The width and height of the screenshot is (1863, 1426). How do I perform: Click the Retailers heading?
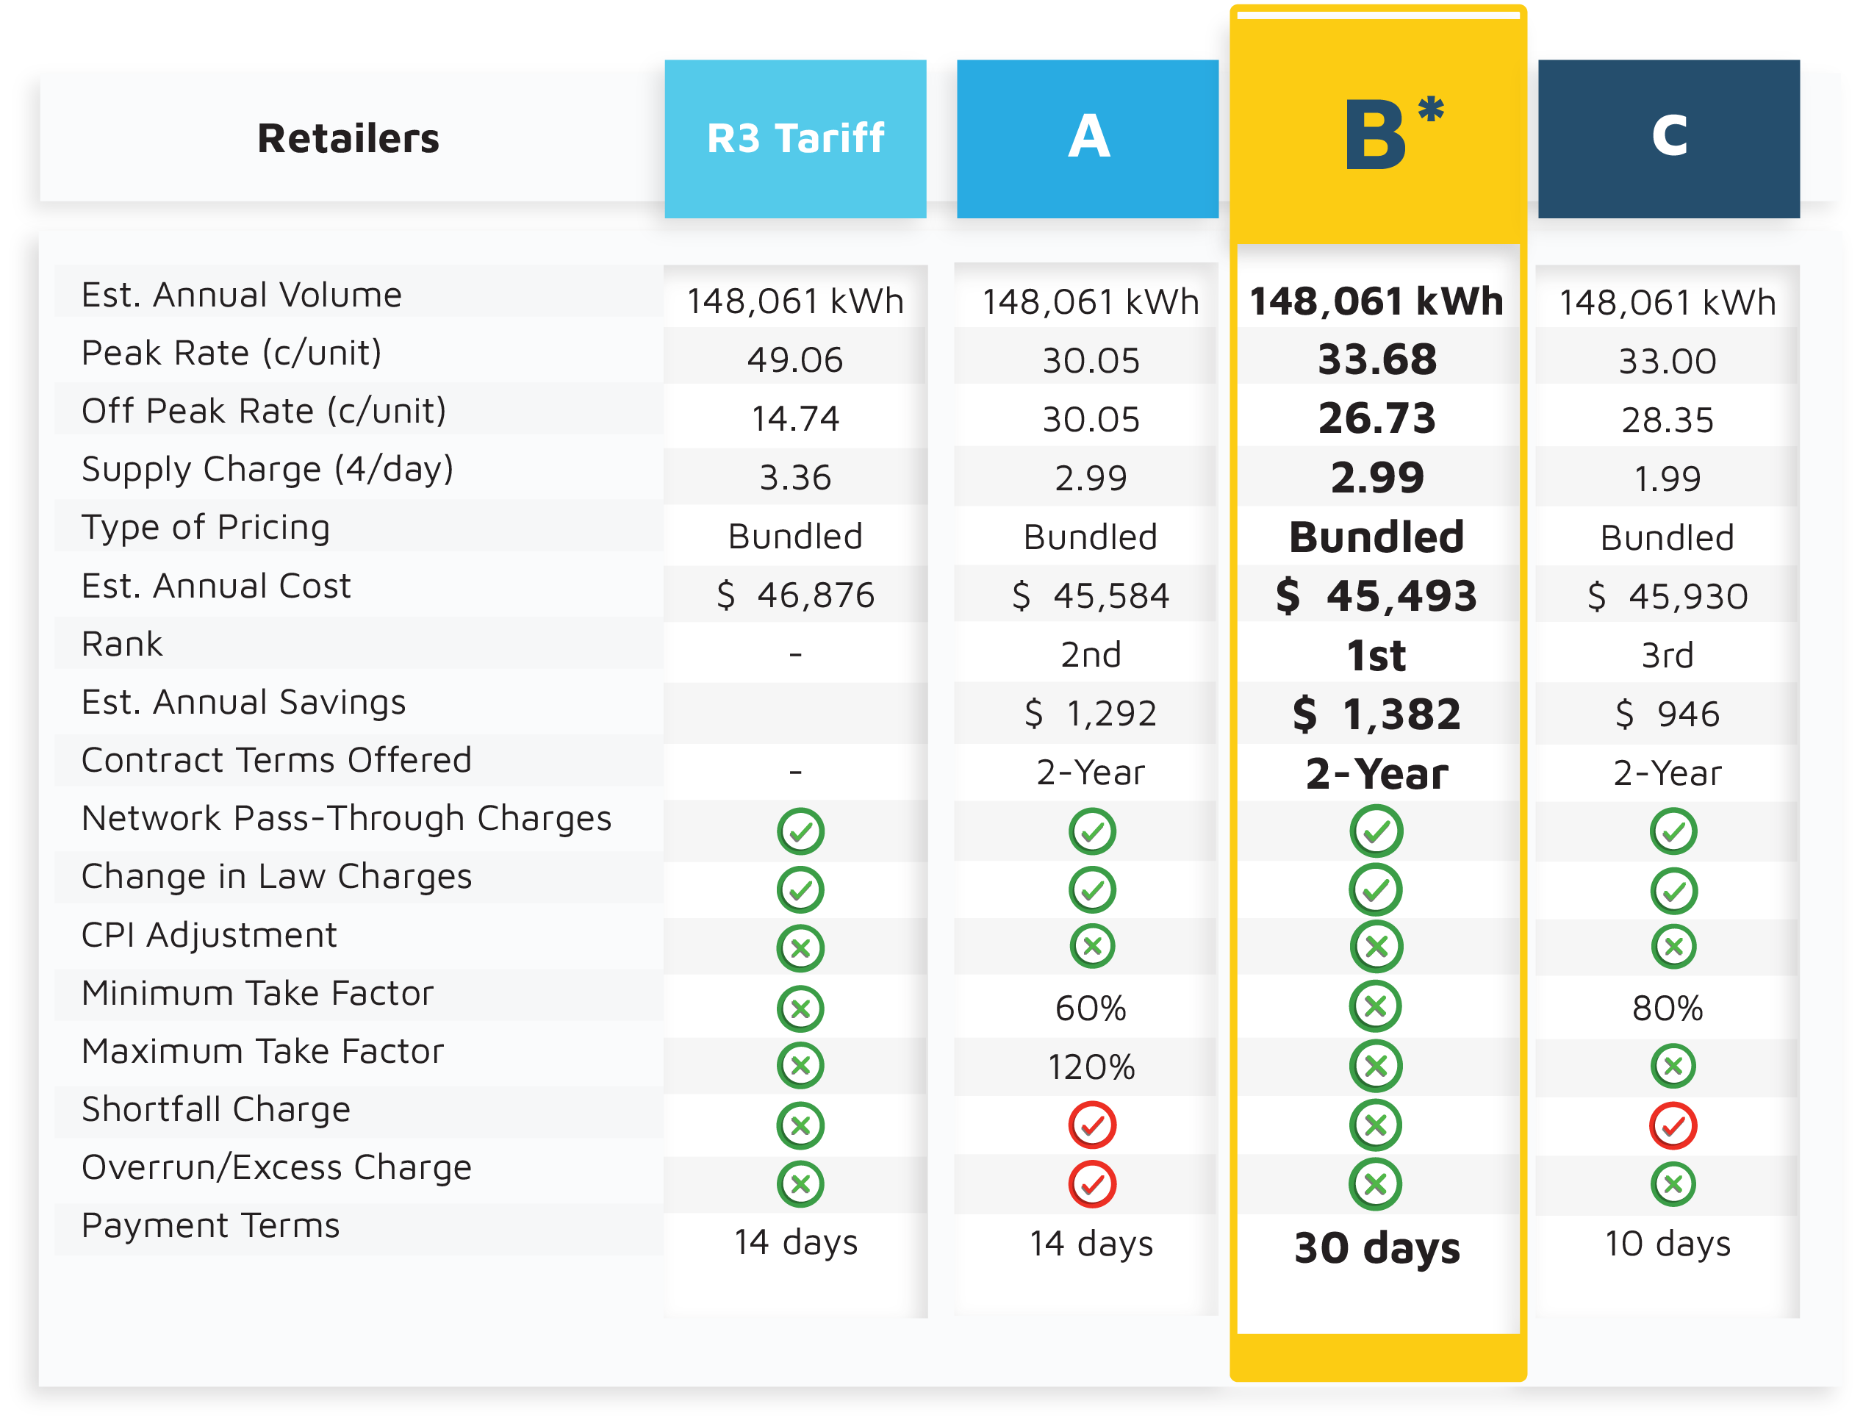pos(349,138)
